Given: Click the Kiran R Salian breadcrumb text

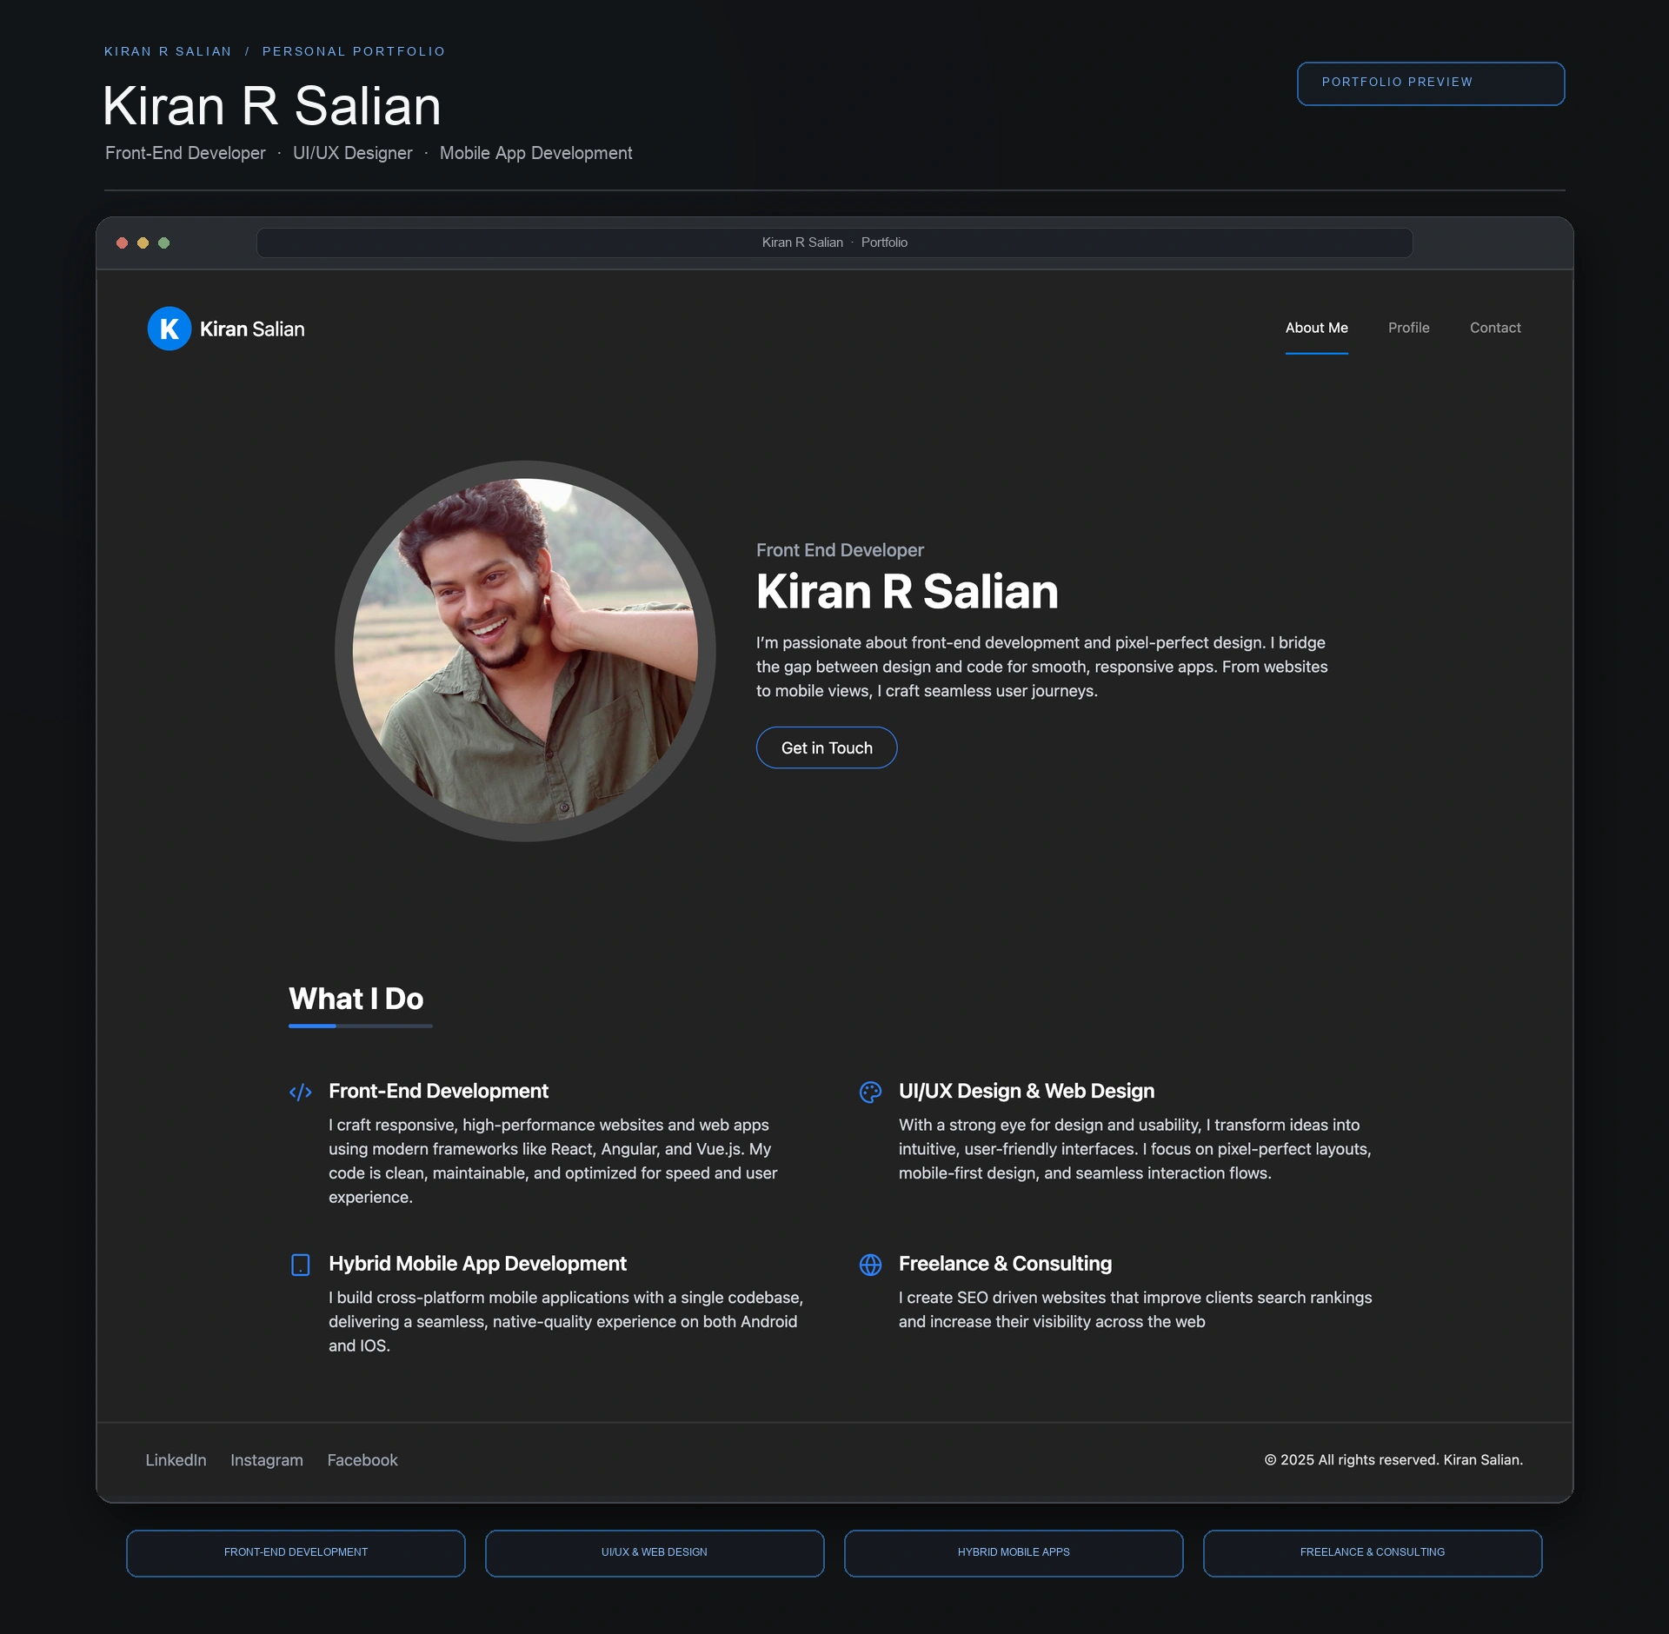Looking at the screenshot, I should pyautogui.click(x=168, y=51).
